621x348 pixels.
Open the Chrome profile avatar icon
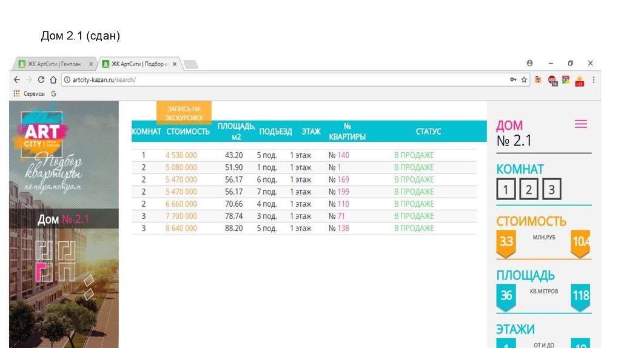coord(529,63)
